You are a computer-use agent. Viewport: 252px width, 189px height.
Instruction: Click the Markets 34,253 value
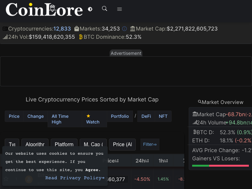click(x=111, y=29)
